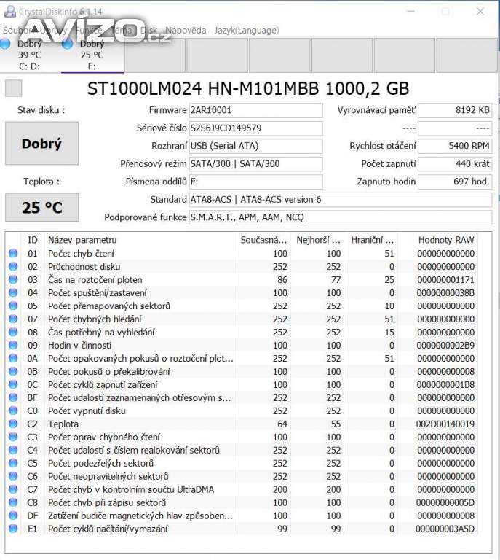The height and width of the screenshot is (560, 500).
Task: Click the Firmware field 2AR10001
Action: click(255, 110)
